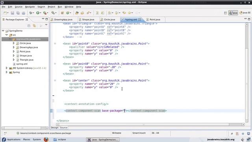Open the File menu
Screen dimensions: 252x142
4,7
